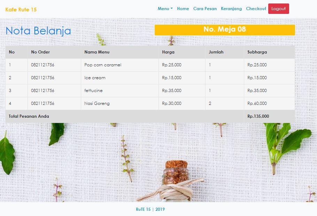Select the fettucine menu name
This screenshot has height=216, width=317.
coord(93,91)
